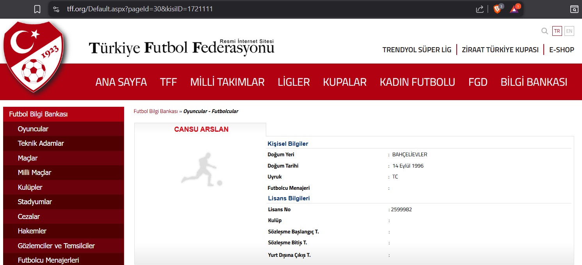Open the search-in-page browser icon top right

pos(573,9)
